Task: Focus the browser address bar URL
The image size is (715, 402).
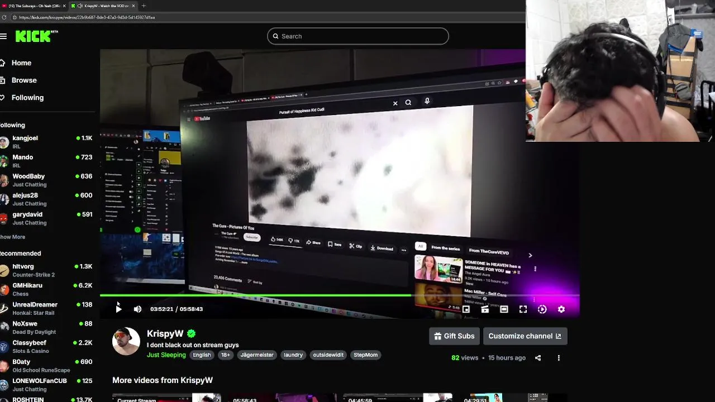Action: click(x=87, y=17)
